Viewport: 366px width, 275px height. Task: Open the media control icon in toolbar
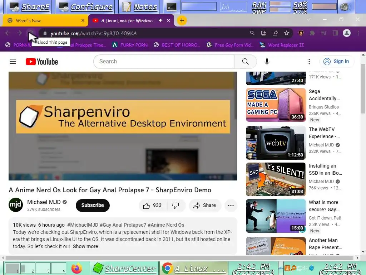coord(323,33)
